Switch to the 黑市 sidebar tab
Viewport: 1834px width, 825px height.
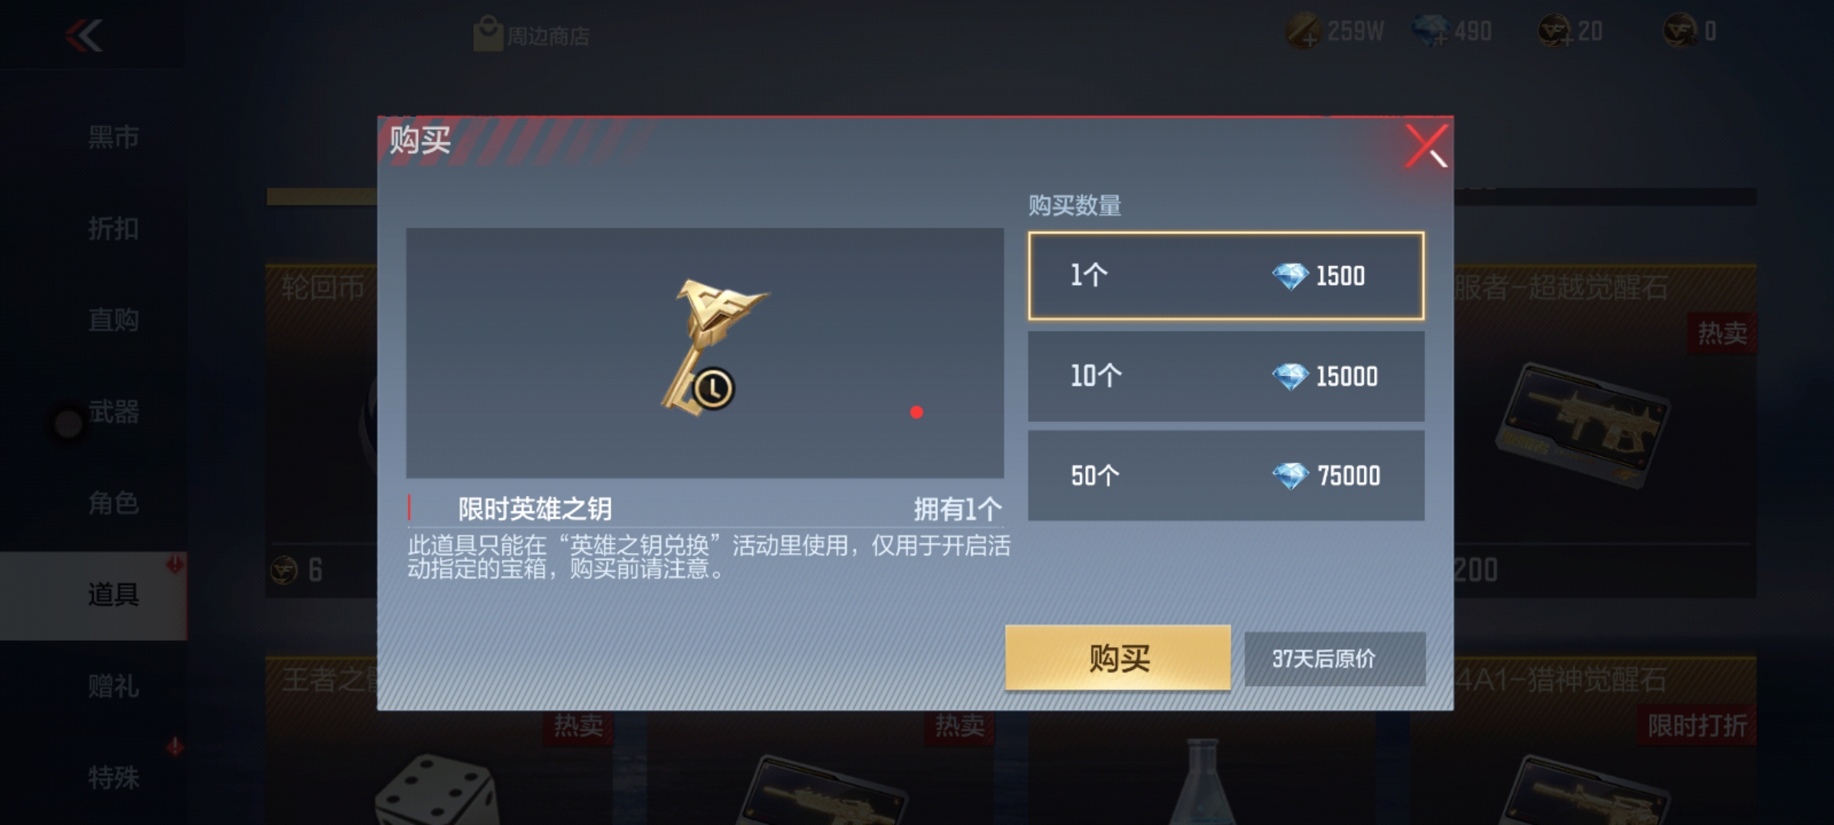click(113, 137)
